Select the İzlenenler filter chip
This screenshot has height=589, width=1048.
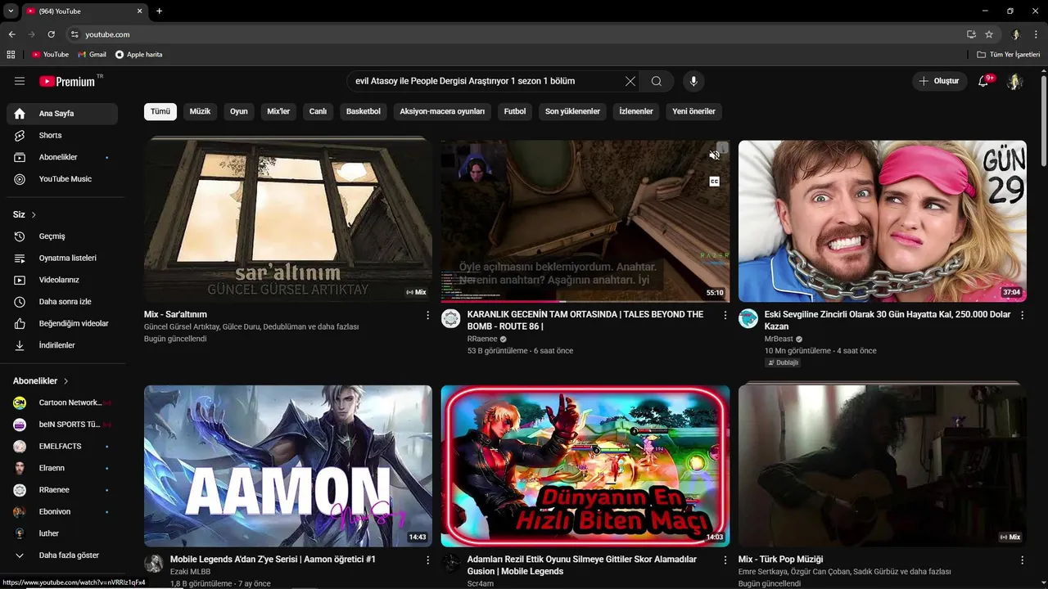636,111
